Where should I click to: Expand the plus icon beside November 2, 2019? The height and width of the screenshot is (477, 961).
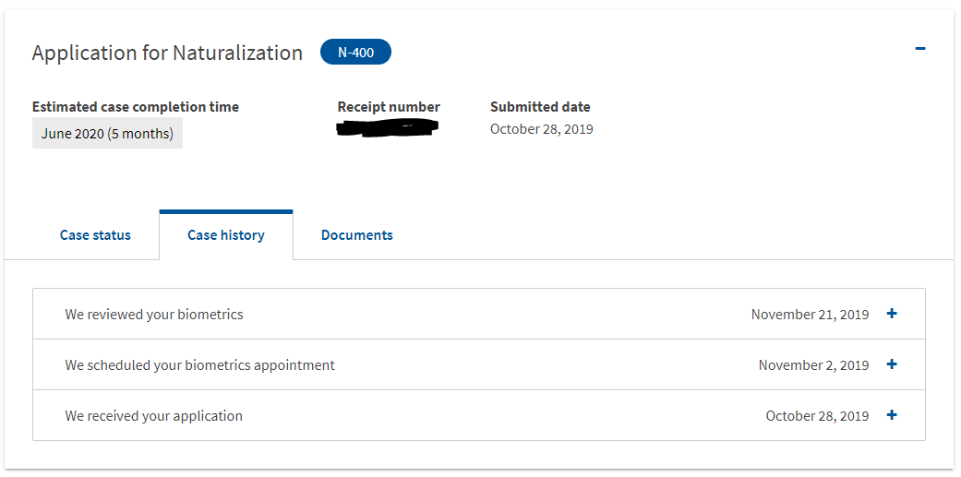pos(892,364)
